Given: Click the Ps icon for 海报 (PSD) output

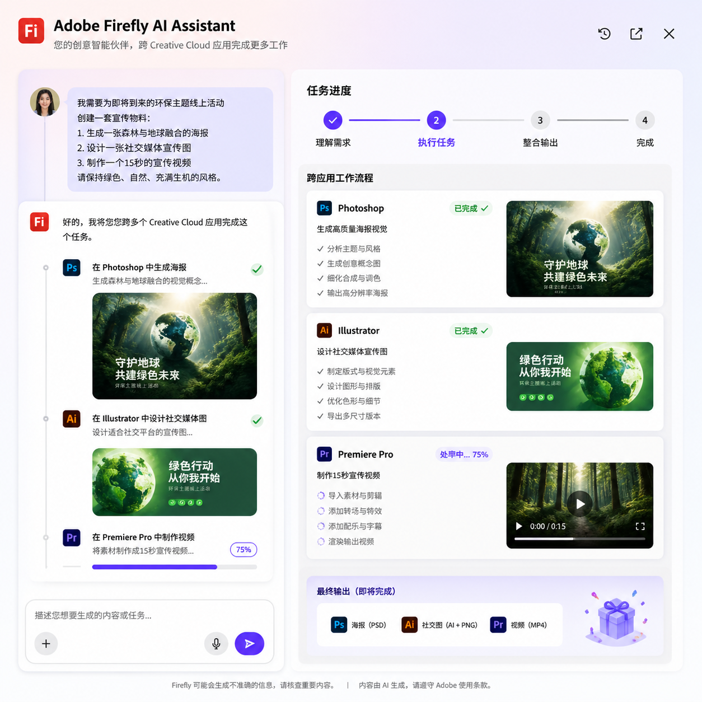Looking at the screenshot, I should pyautogui.click(x=339, y=625).
